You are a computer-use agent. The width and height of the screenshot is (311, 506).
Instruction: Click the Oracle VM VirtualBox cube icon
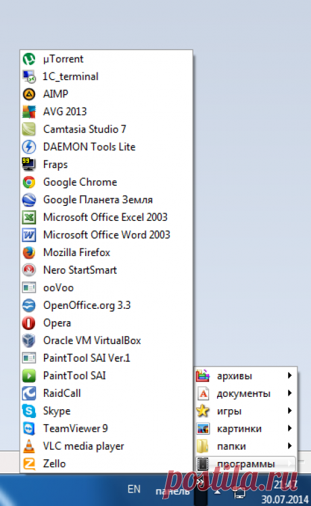tap(29, 341)
